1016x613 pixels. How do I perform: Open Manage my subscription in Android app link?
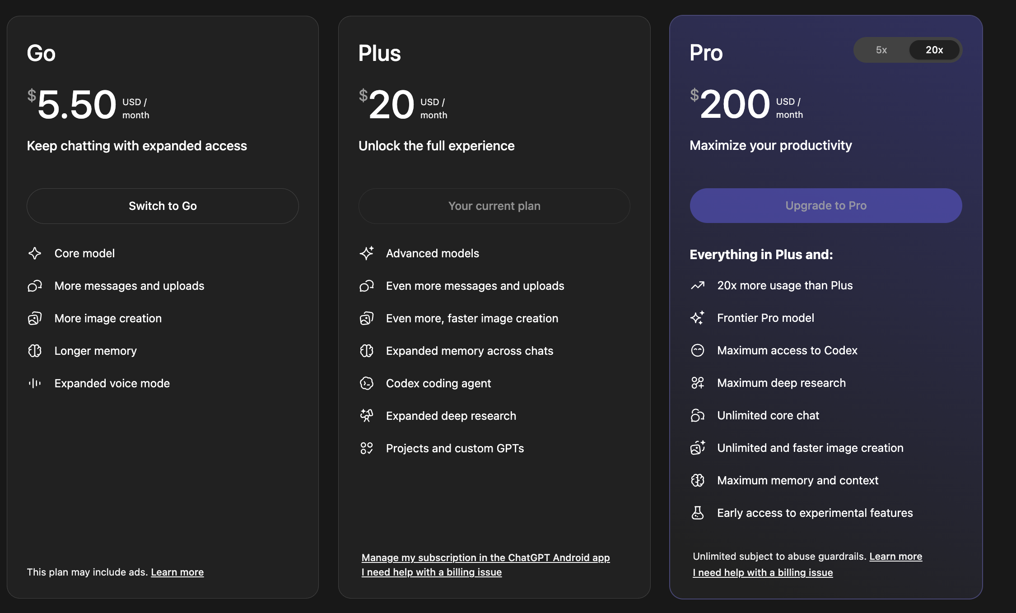485,557
